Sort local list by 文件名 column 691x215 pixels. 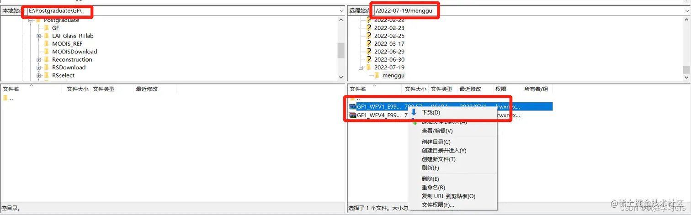(31, 89)
